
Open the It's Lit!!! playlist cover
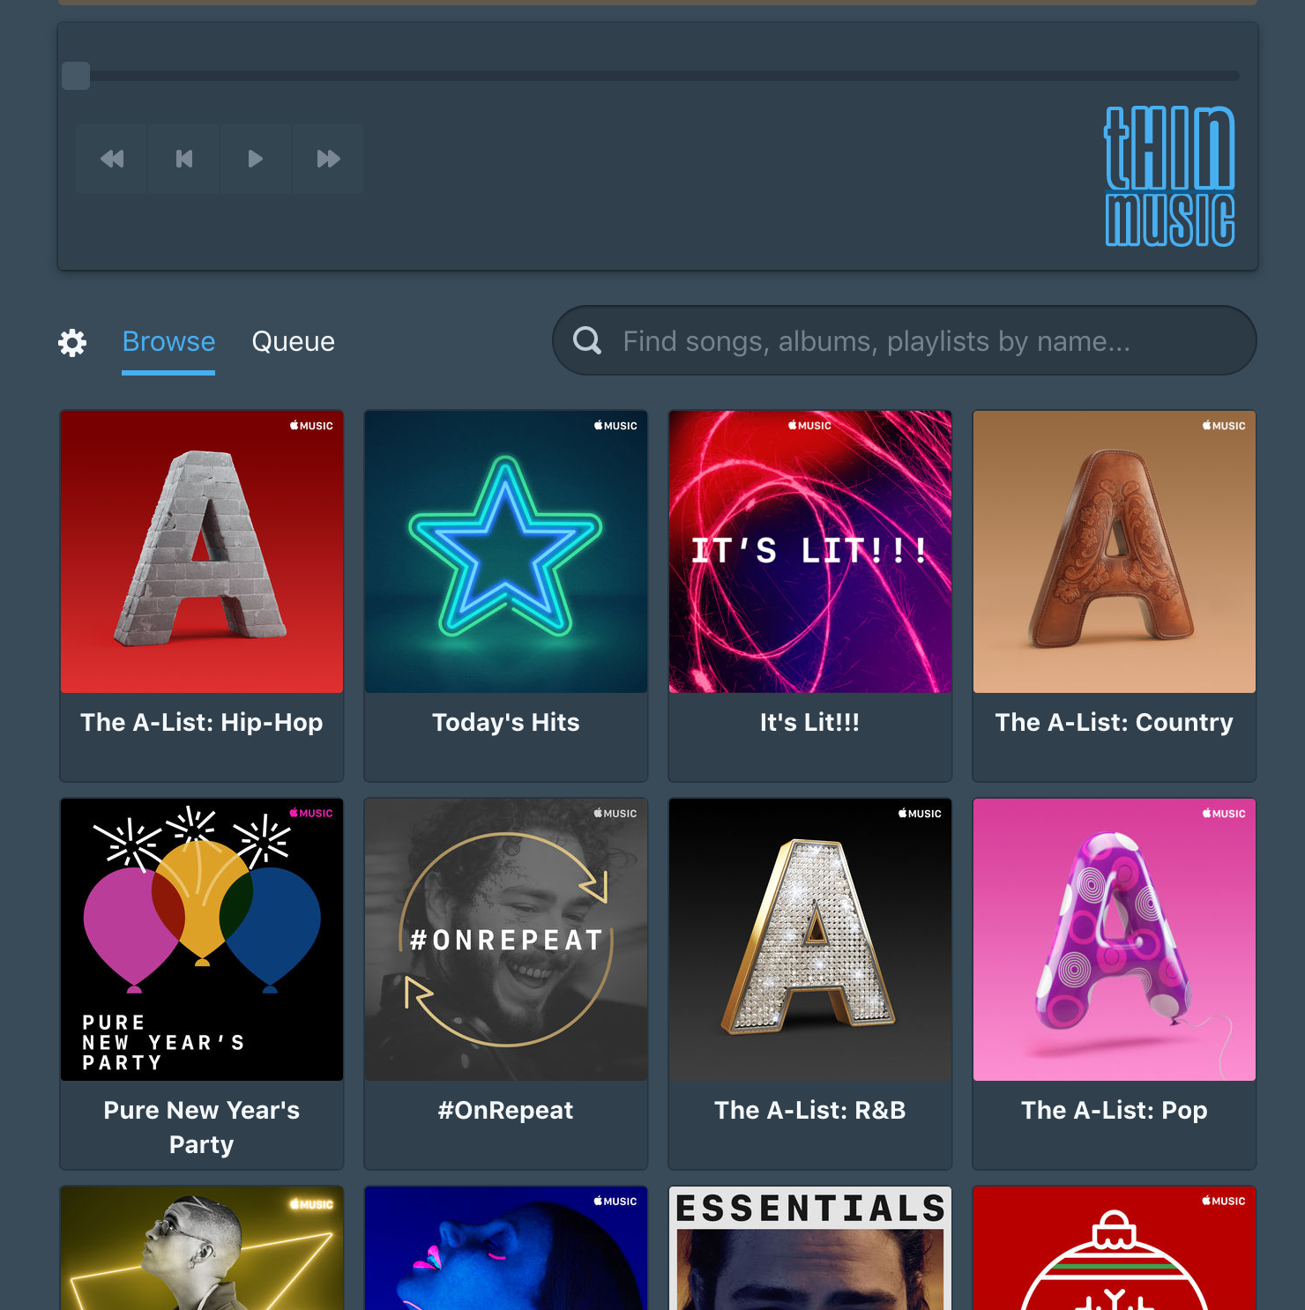click(810, 552)
